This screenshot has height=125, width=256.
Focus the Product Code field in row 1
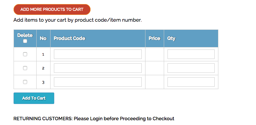point(98,54)
